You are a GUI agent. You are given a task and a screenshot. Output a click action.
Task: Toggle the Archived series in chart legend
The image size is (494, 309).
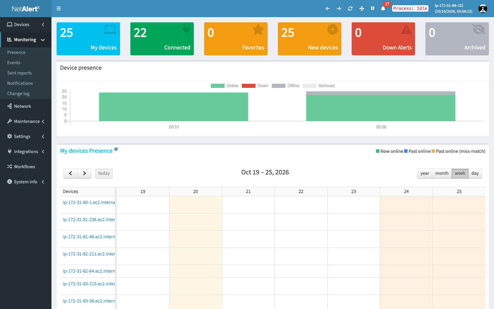[319, 86]
